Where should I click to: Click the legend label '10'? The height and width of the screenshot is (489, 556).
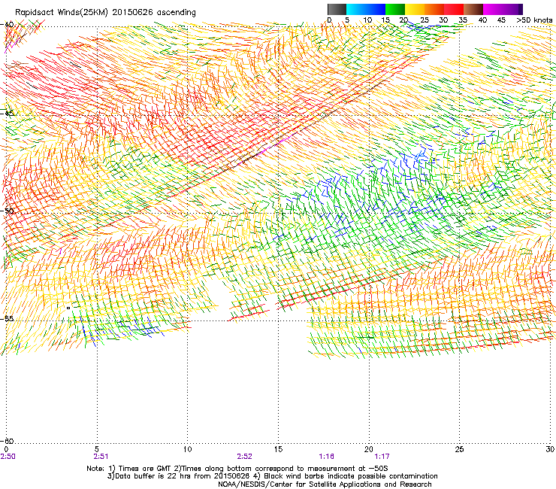pyautogui.click(x=367, y=20)
